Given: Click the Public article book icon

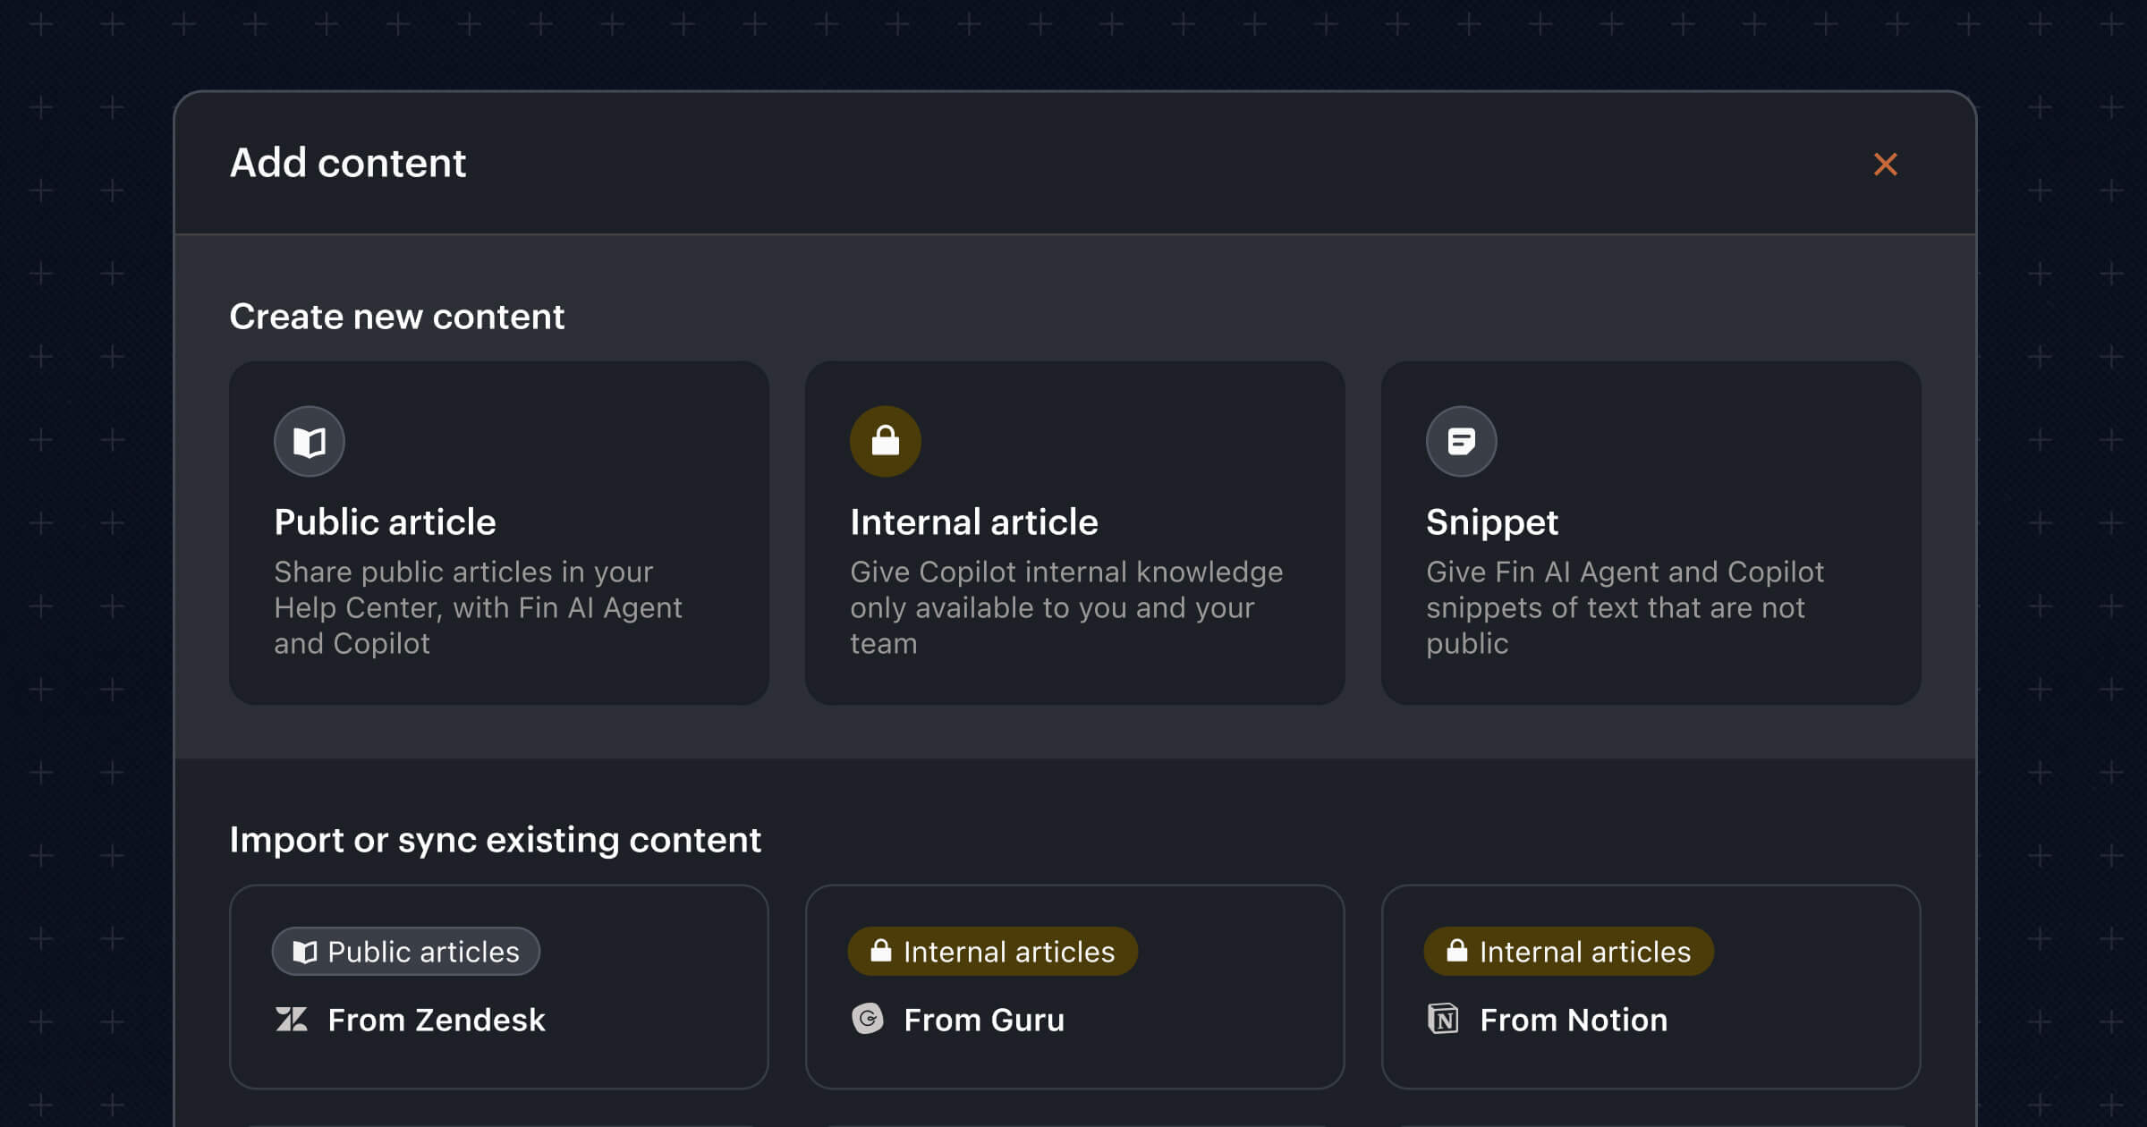Looking at the screenshot, I should tap(310, 442).
